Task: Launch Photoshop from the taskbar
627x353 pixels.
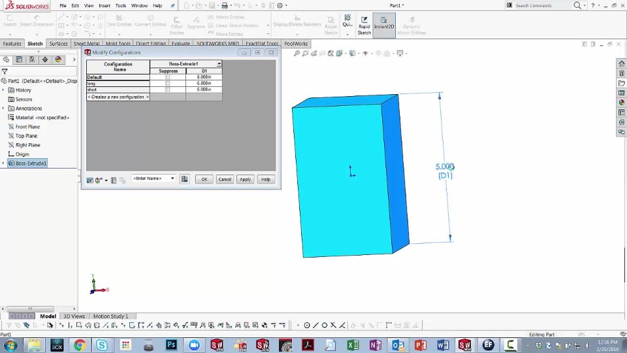Action: [171, 345]
